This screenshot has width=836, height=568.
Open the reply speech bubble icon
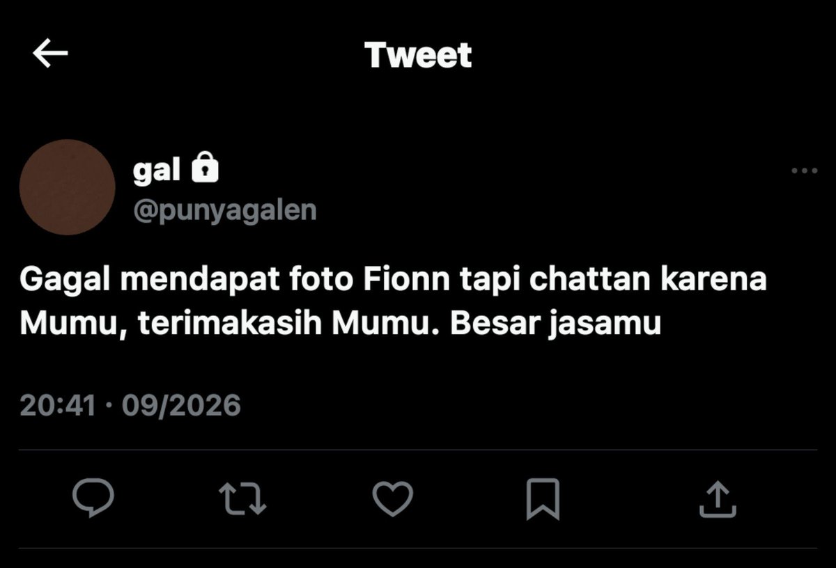pyautogui.click(x=93, y=497)
